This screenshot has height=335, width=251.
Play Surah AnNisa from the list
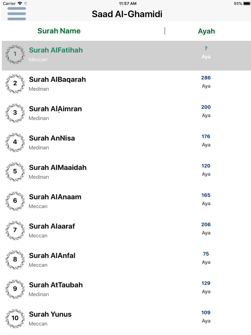(52, 138)
